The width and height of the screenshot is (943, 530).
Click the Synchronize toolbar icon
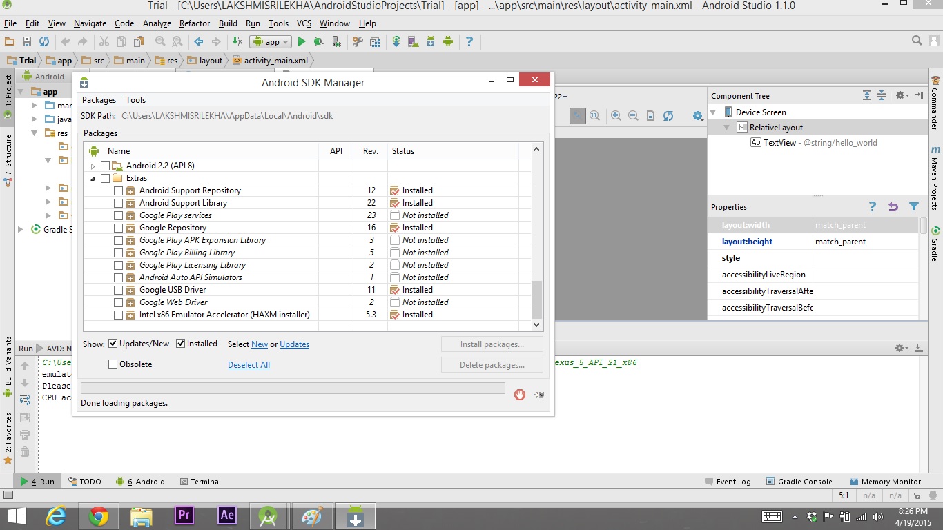pos(44,42)
